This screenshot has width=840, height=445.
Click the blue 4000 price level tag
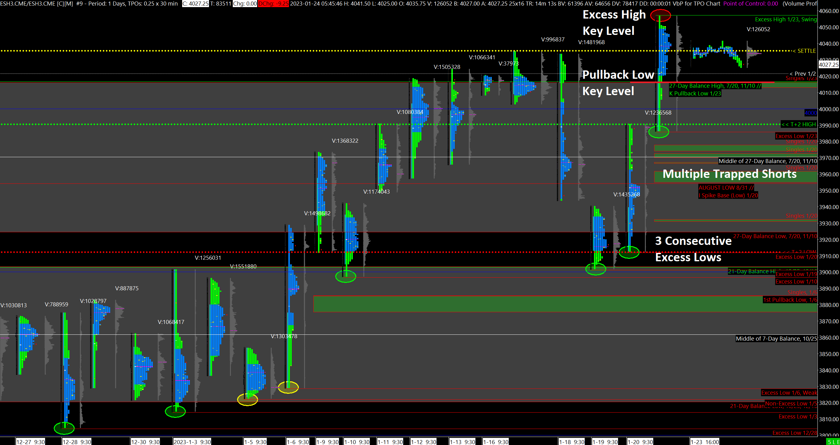coord(810,113)
